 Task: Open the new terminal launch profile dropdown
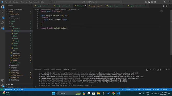click(x=155, y=70)
